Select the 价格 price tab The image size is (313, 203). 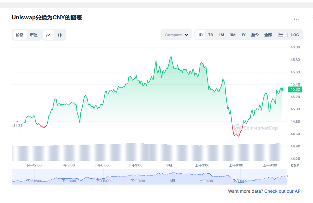point(19,35)
